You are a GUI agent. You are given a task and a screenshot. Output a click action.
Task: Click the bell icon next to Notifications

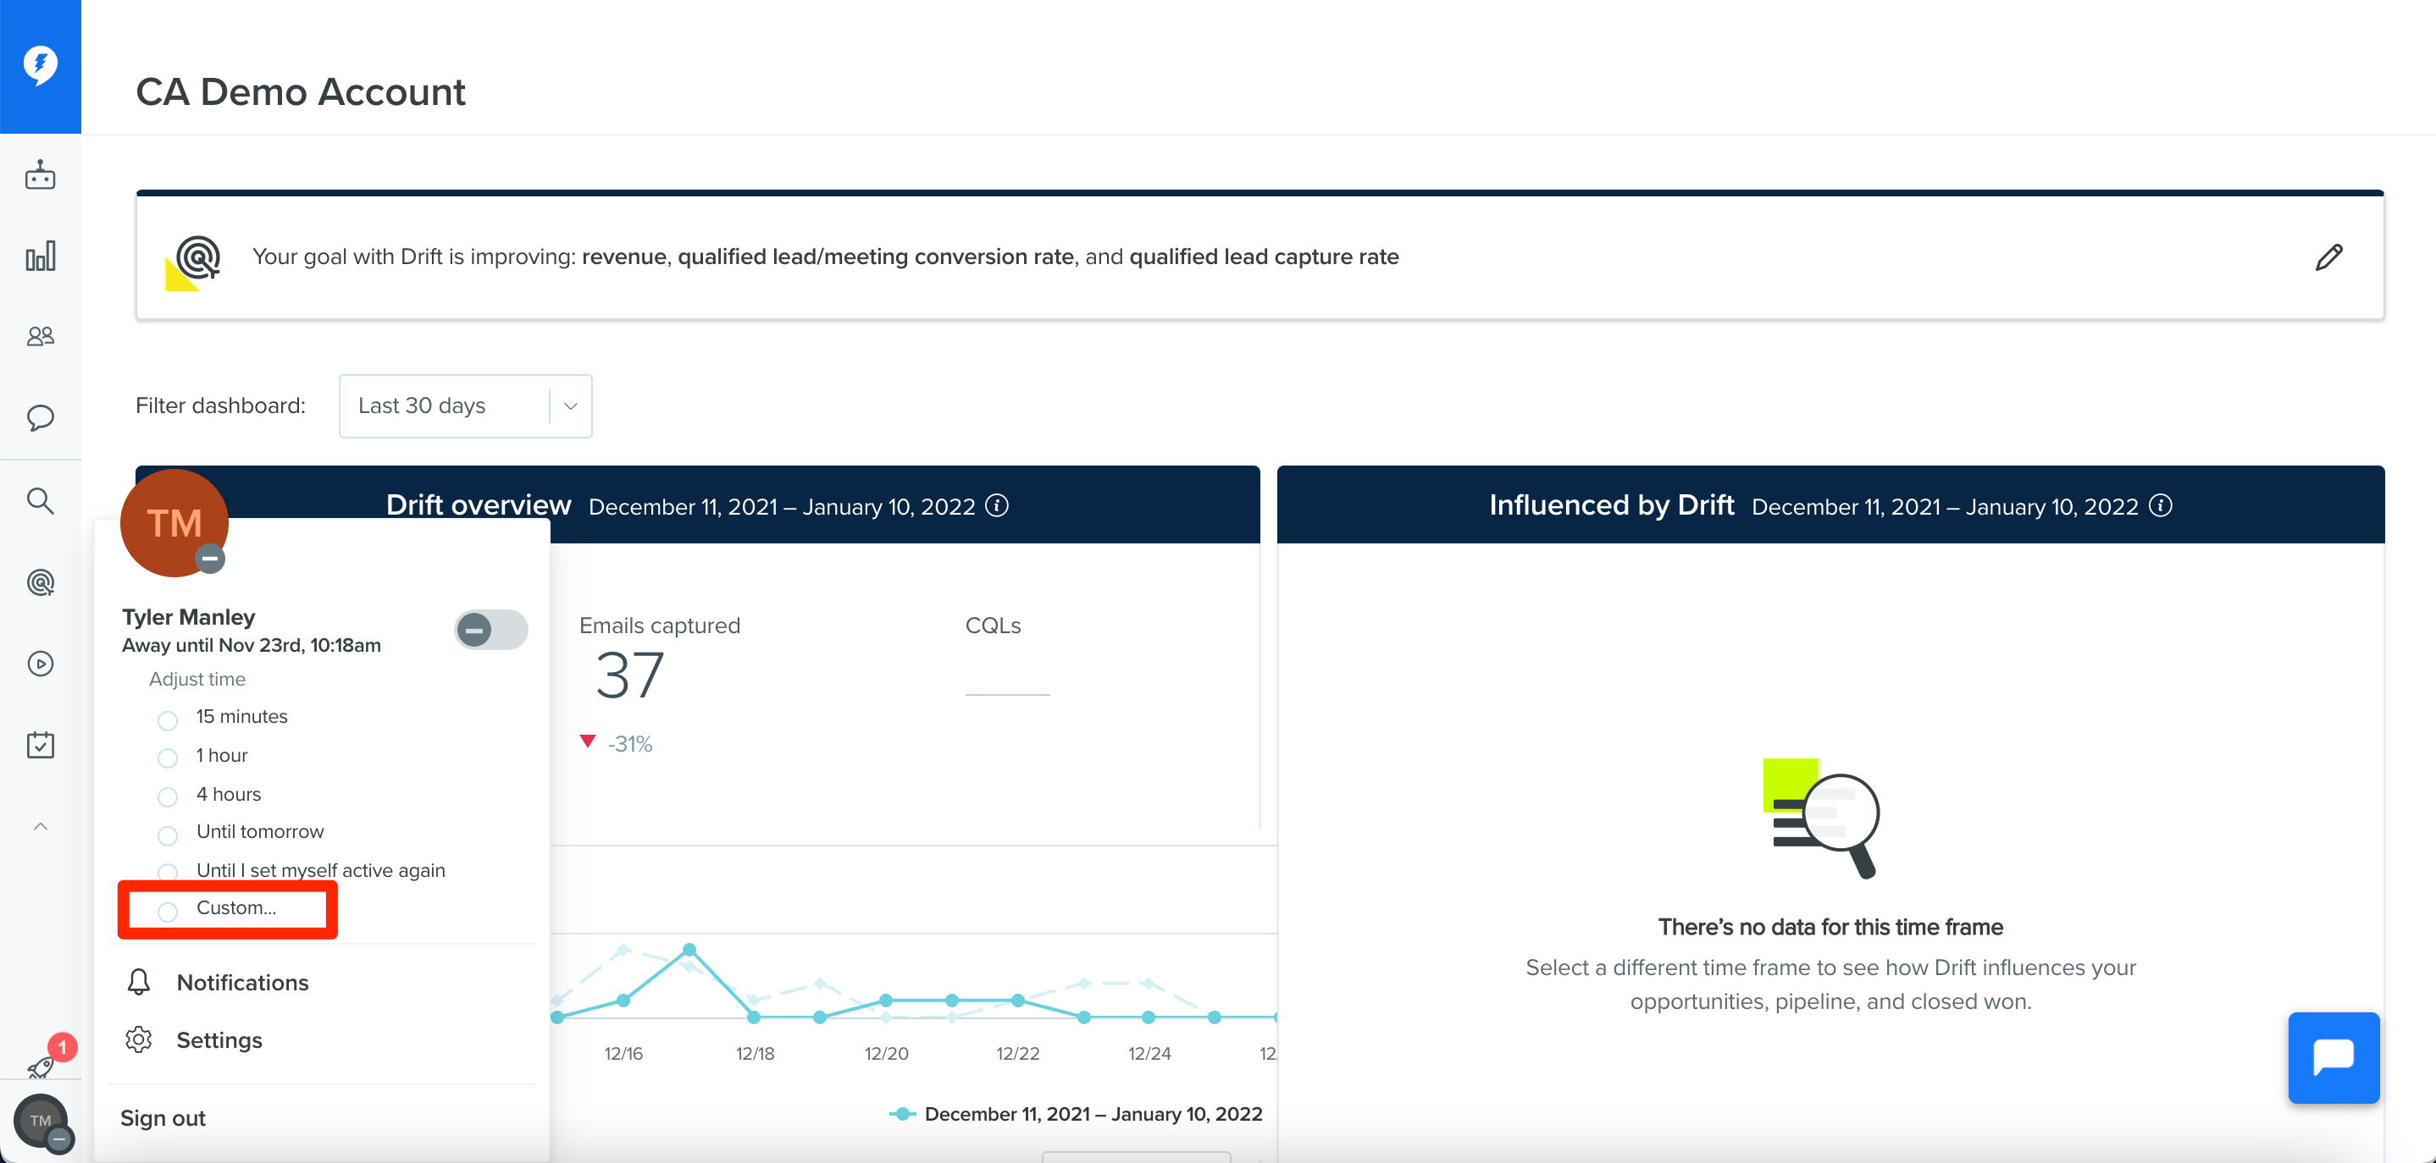138,982
